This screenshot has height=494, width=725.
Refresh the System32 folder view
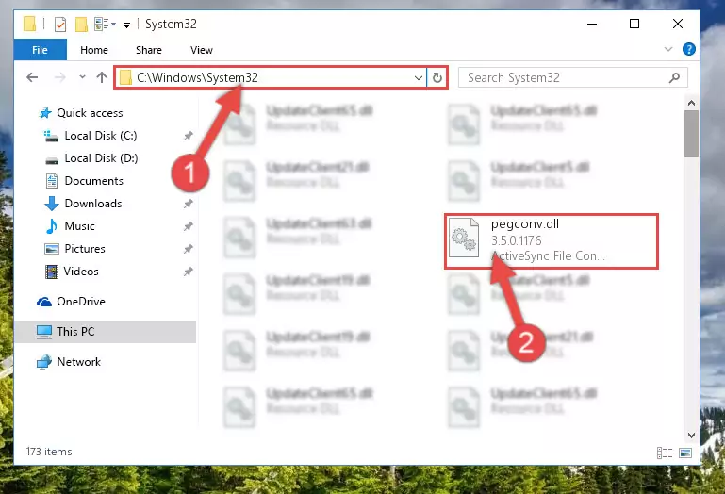click(x=437, y=77)
